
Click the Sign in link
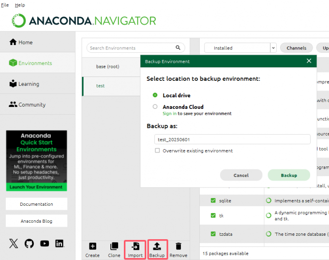[x=169, y=114]
